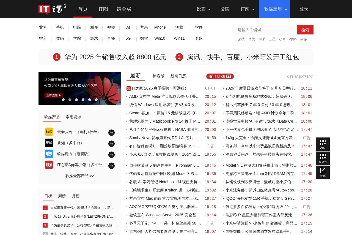Viewport: 352px width, 235px height.
Task: Open the iPhone category link
Action: (x=160, y=27)
